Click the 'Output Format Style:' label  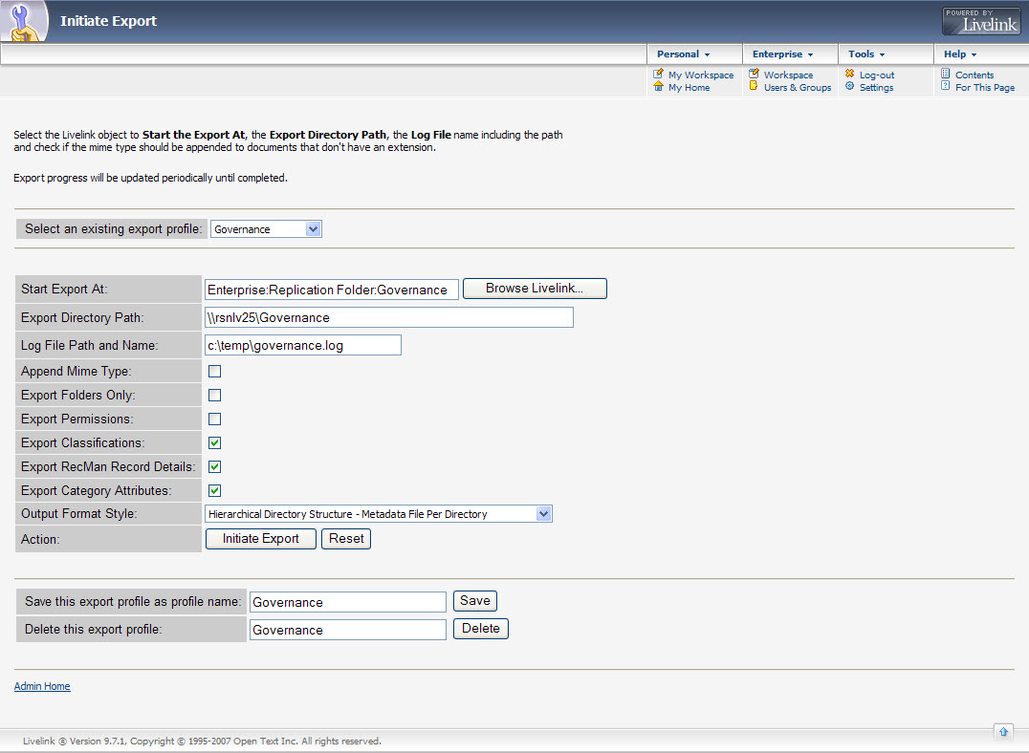click(x=78, y=513)
